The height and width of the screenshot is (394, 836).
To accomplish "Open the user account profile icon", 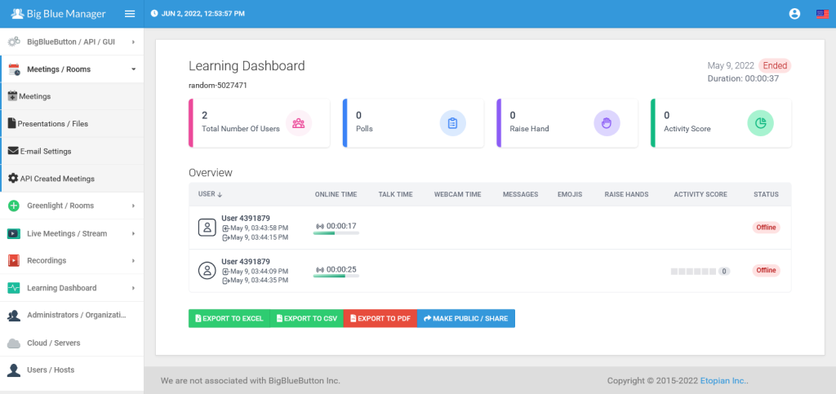I will tap(794, 14).
